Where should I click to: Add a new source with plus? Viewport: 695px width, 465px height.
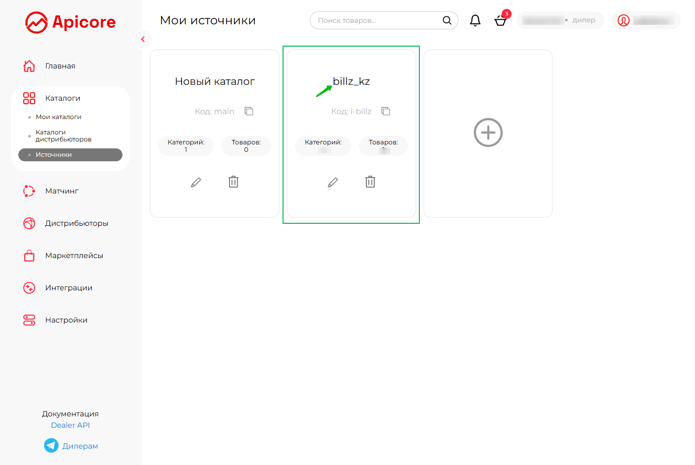click(488, 133)
